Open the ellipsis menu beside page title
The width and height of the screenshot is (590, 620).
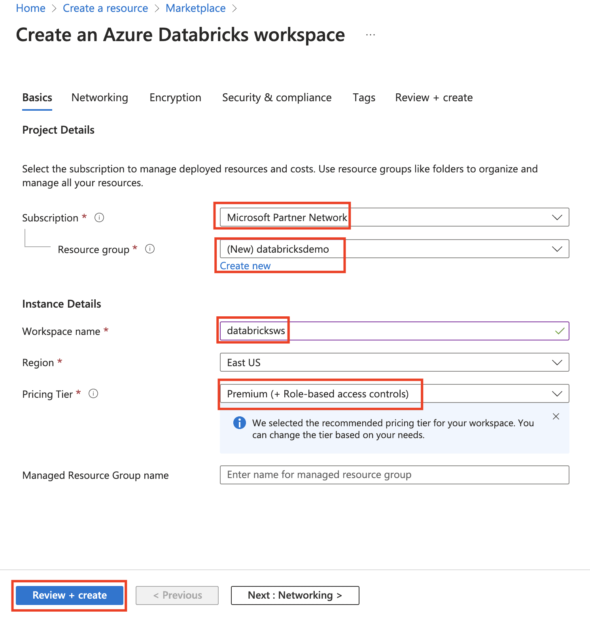(x=371, y=35)
